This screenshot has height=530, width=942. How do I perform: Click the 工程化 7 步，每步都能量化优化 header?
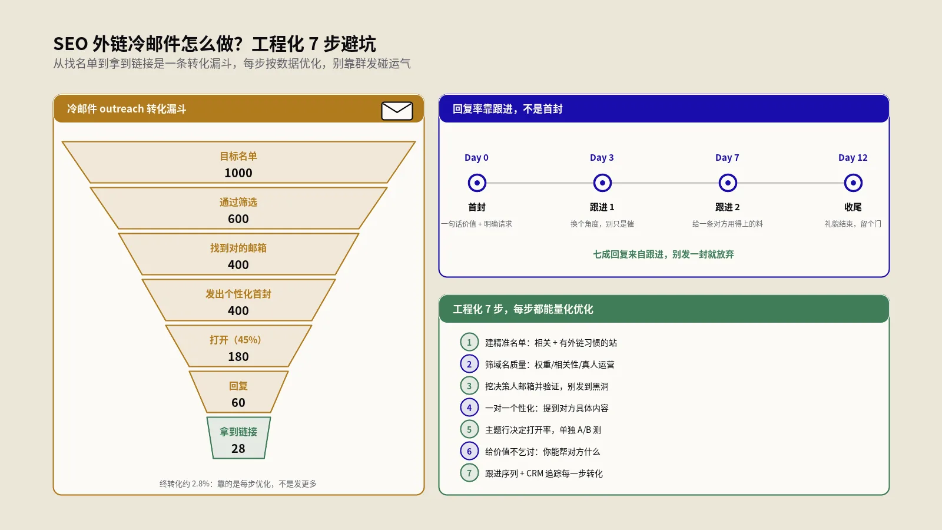click(x=664, y=309)
